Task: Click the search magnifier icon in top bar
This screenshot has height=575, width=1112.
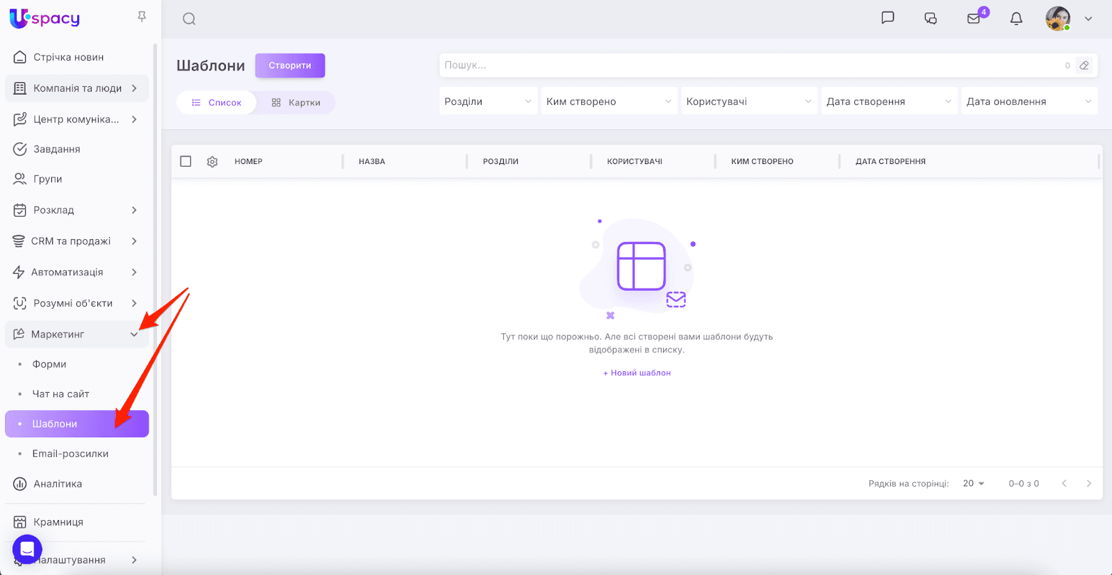Action: pos(189,19)
